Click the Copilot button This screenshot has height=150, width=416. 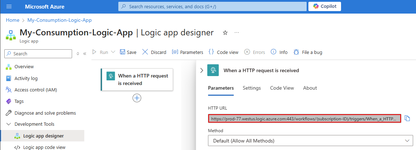coord(325,6)
